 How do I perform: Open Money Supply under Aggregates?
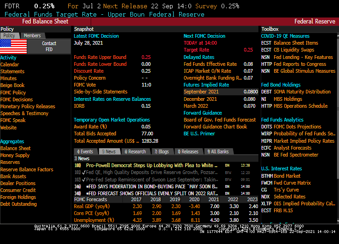pos(15,155)
